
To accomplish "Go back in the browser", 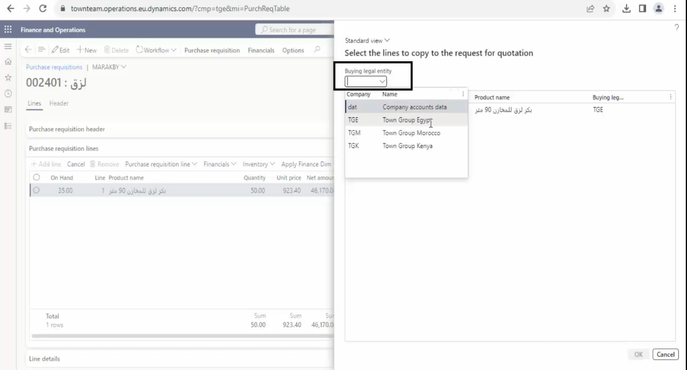I will click(x=10, y=8).
